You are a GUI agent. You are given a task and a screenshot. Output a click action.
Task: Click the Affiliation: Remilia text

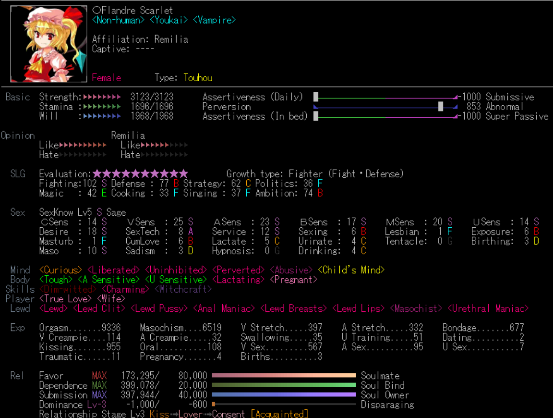point(140,39)
